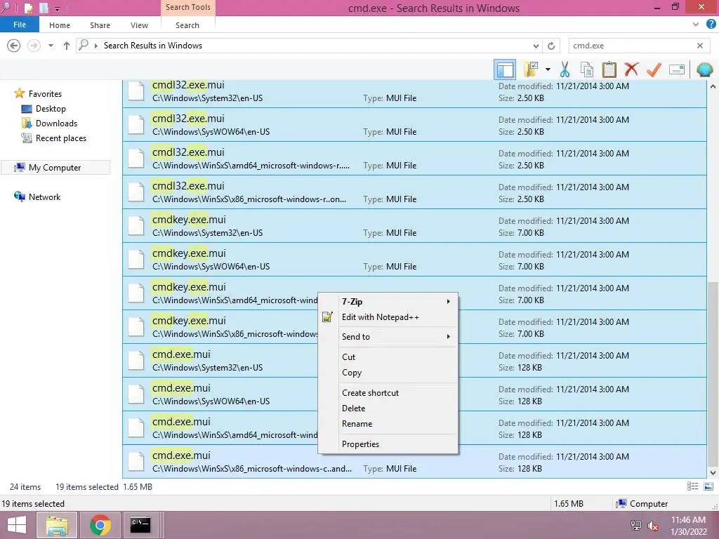Expand the Send to submenu
Screen dimensions: 719x539
(388, 337)
